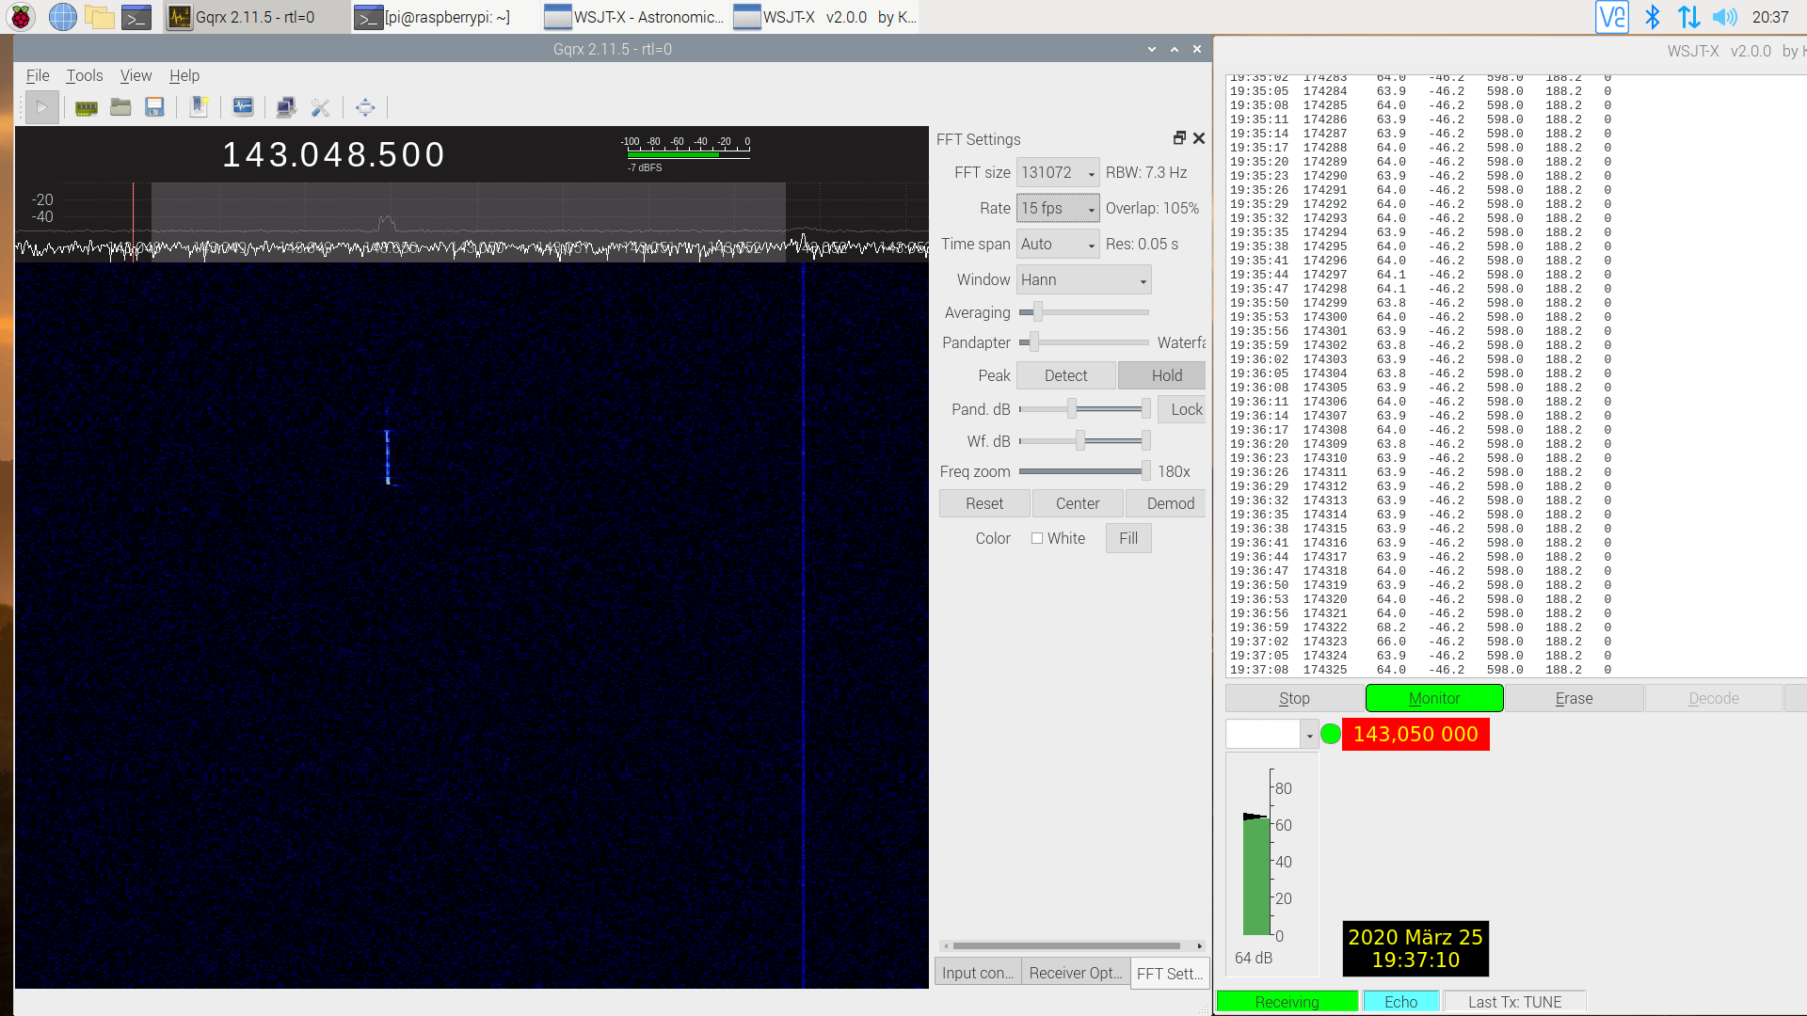Adjust the Wf. dB range slider

(x=1084, y=440)
